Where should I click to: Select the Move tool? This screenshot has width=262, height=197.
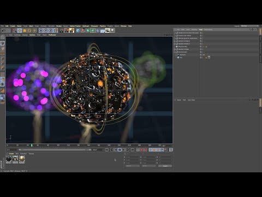[20, 31]
